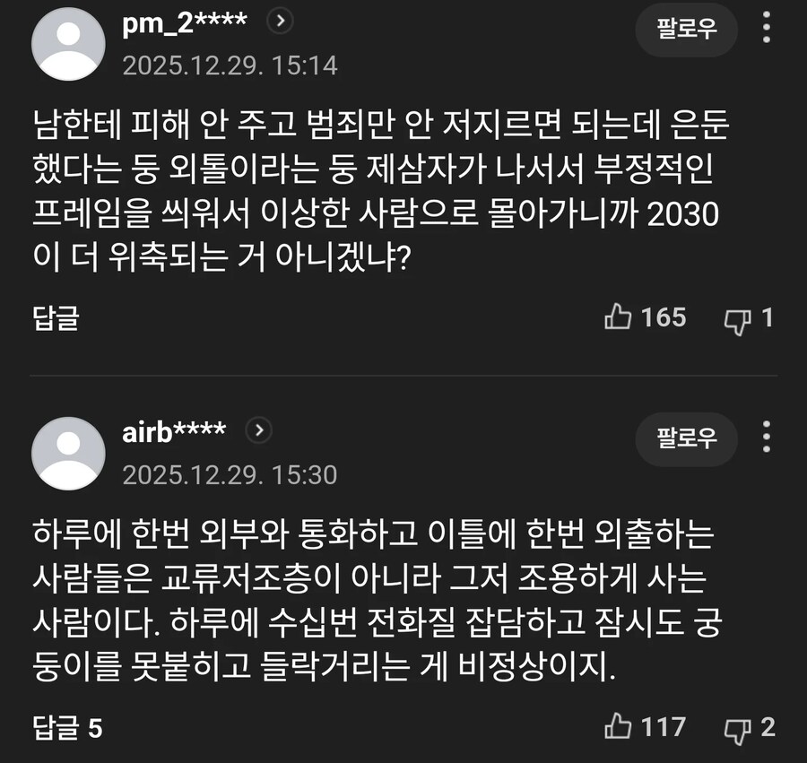
Task: Click the timestamp of pm_2****'s comment
Action: [x=228, y=65]
